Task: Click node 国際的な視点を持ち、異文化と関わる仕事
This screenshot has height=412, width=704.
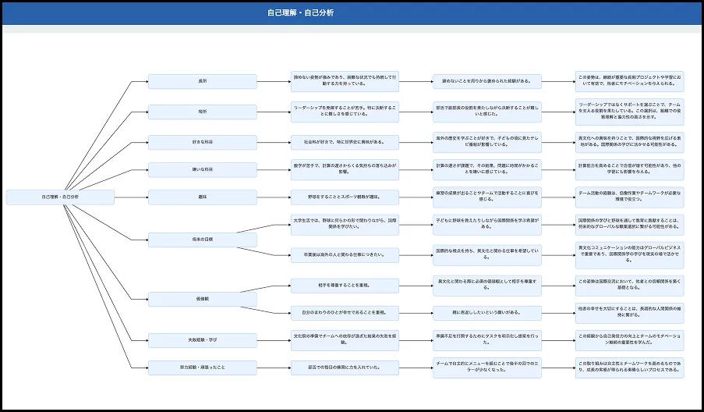Action: click(487, 255)
